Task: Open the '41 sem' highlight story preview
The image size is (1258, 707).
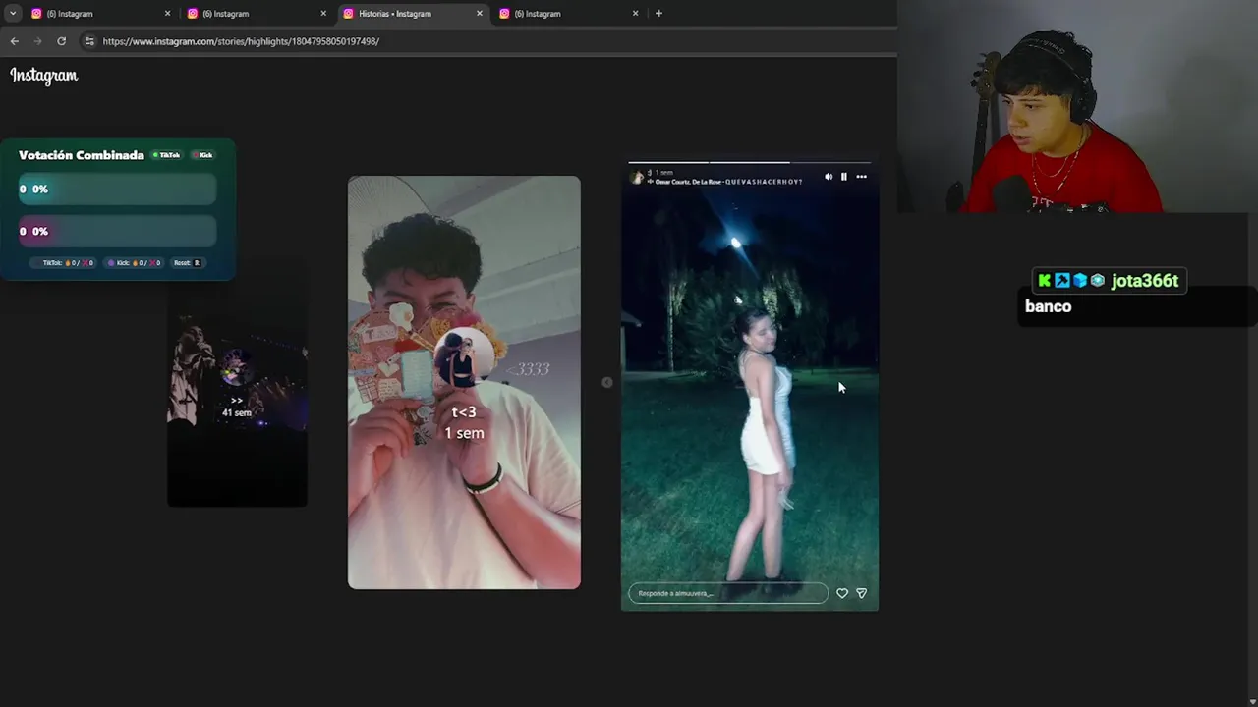Action: click(x=237, y=383)
